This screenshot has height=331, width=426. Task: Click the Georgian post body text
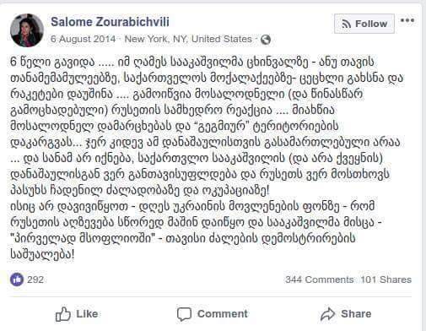tap(207, 158)
